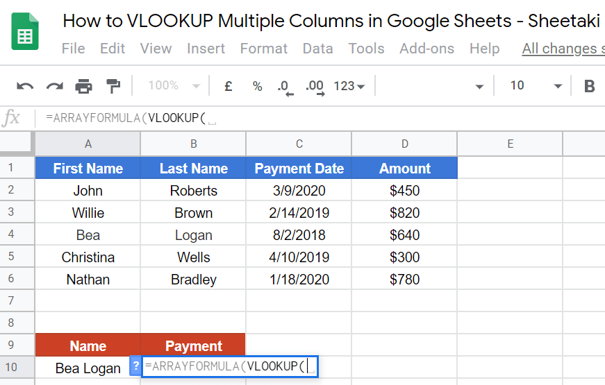Click the Google Sheets logo icon
The image size is (605, 385).
25,31
